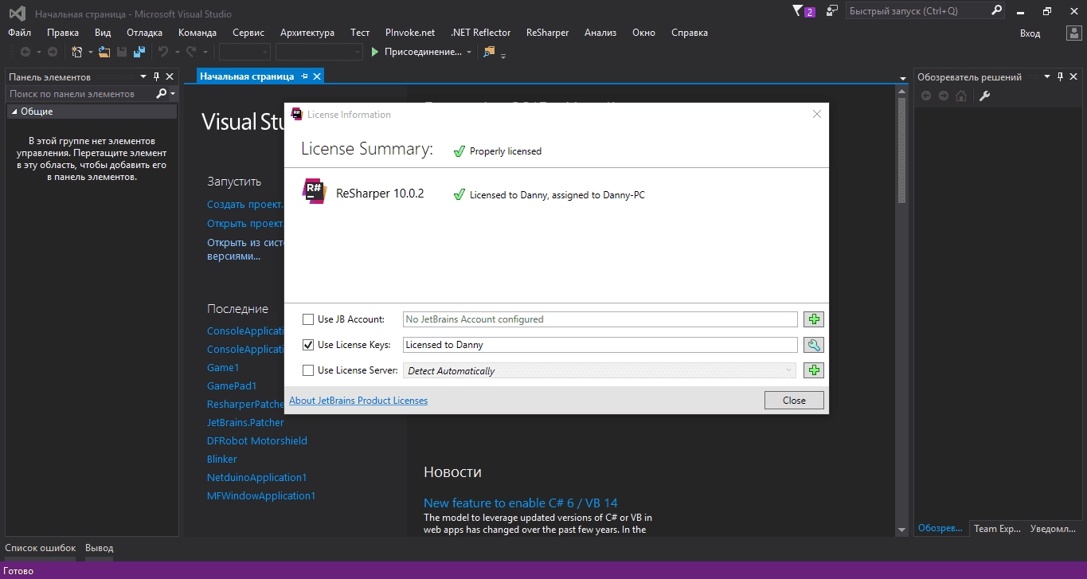1087x579 pixels.
Task: Click the Navigate Forward toolbar icon
Action: (53, 52)
